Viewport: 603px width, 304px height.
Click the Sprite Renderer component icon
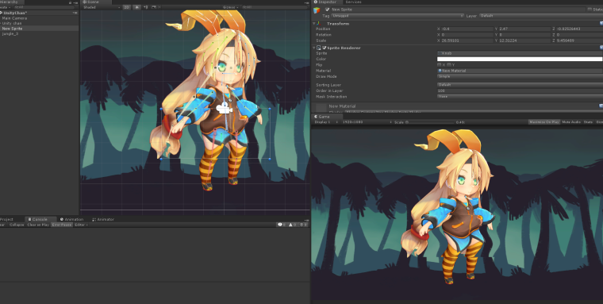coord(319,48)
